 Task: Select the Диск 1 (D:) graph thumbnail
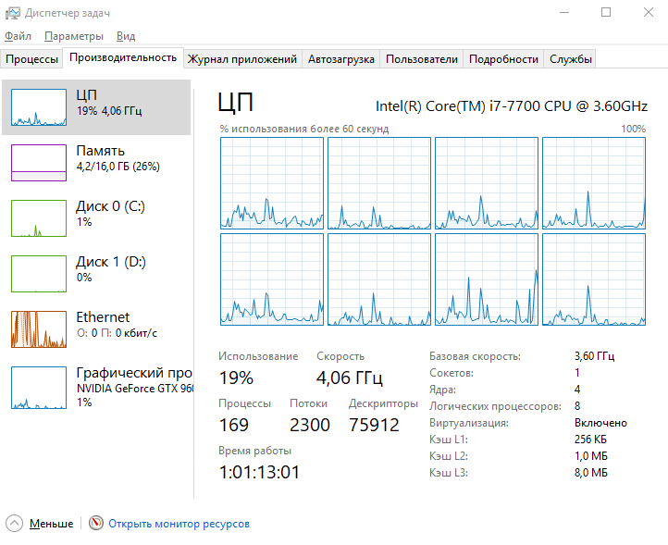39,274
